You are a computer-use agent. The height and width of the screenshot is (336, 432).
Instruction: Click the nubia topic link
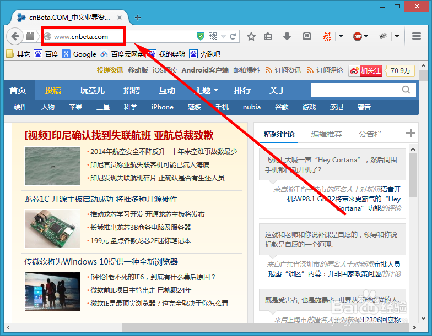pos(252,107)
